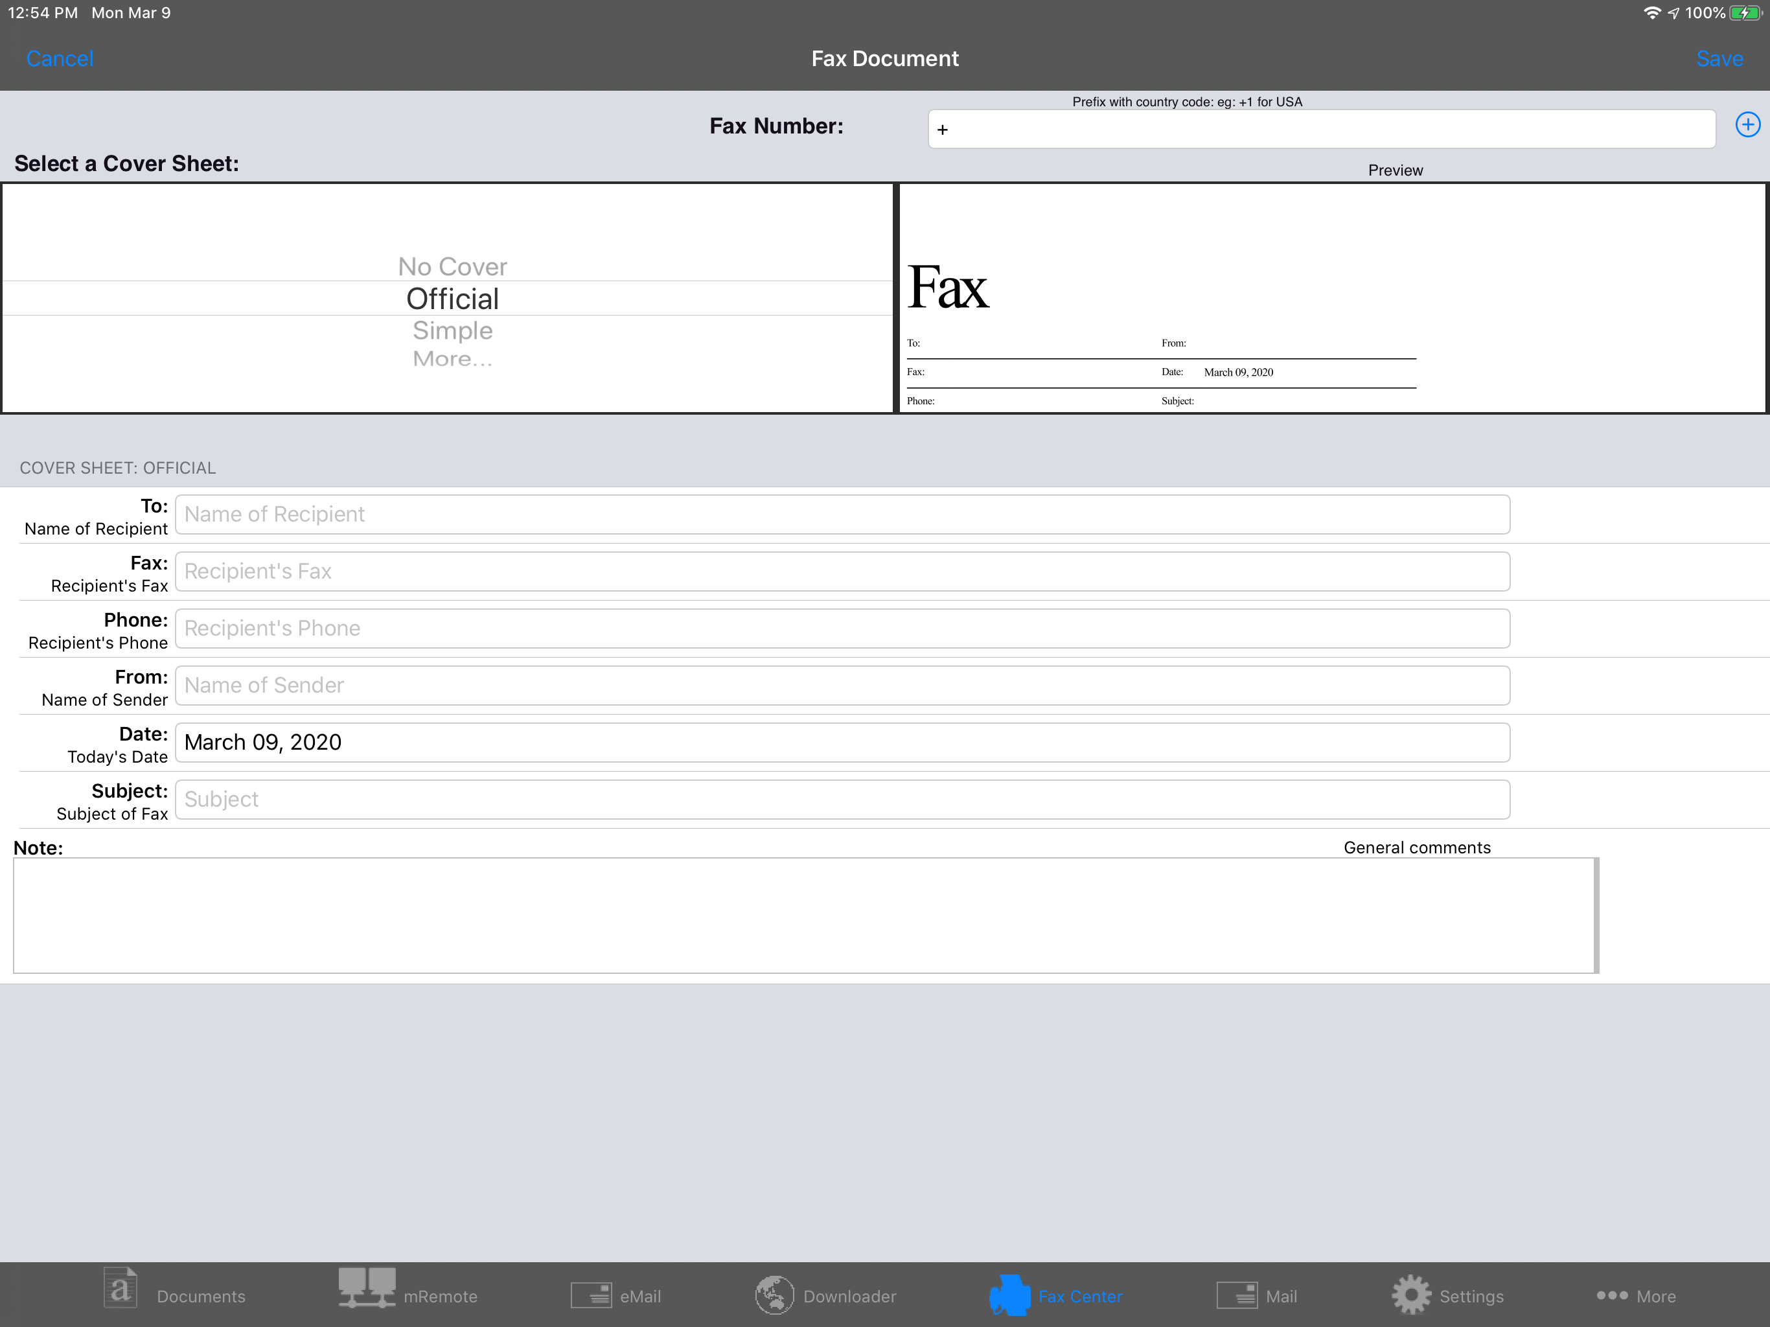The image size is (1770, 1327).
Task: Cancel the fax document
Action: pos(60,58)
